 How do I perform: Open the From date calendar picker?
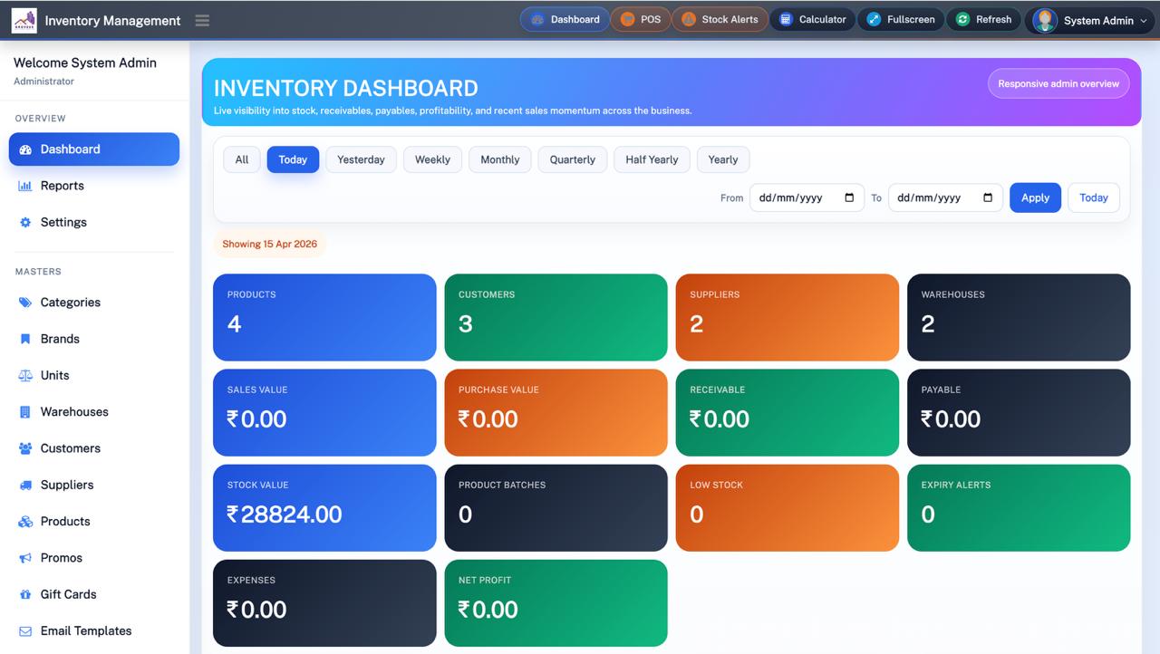(849, 197)
